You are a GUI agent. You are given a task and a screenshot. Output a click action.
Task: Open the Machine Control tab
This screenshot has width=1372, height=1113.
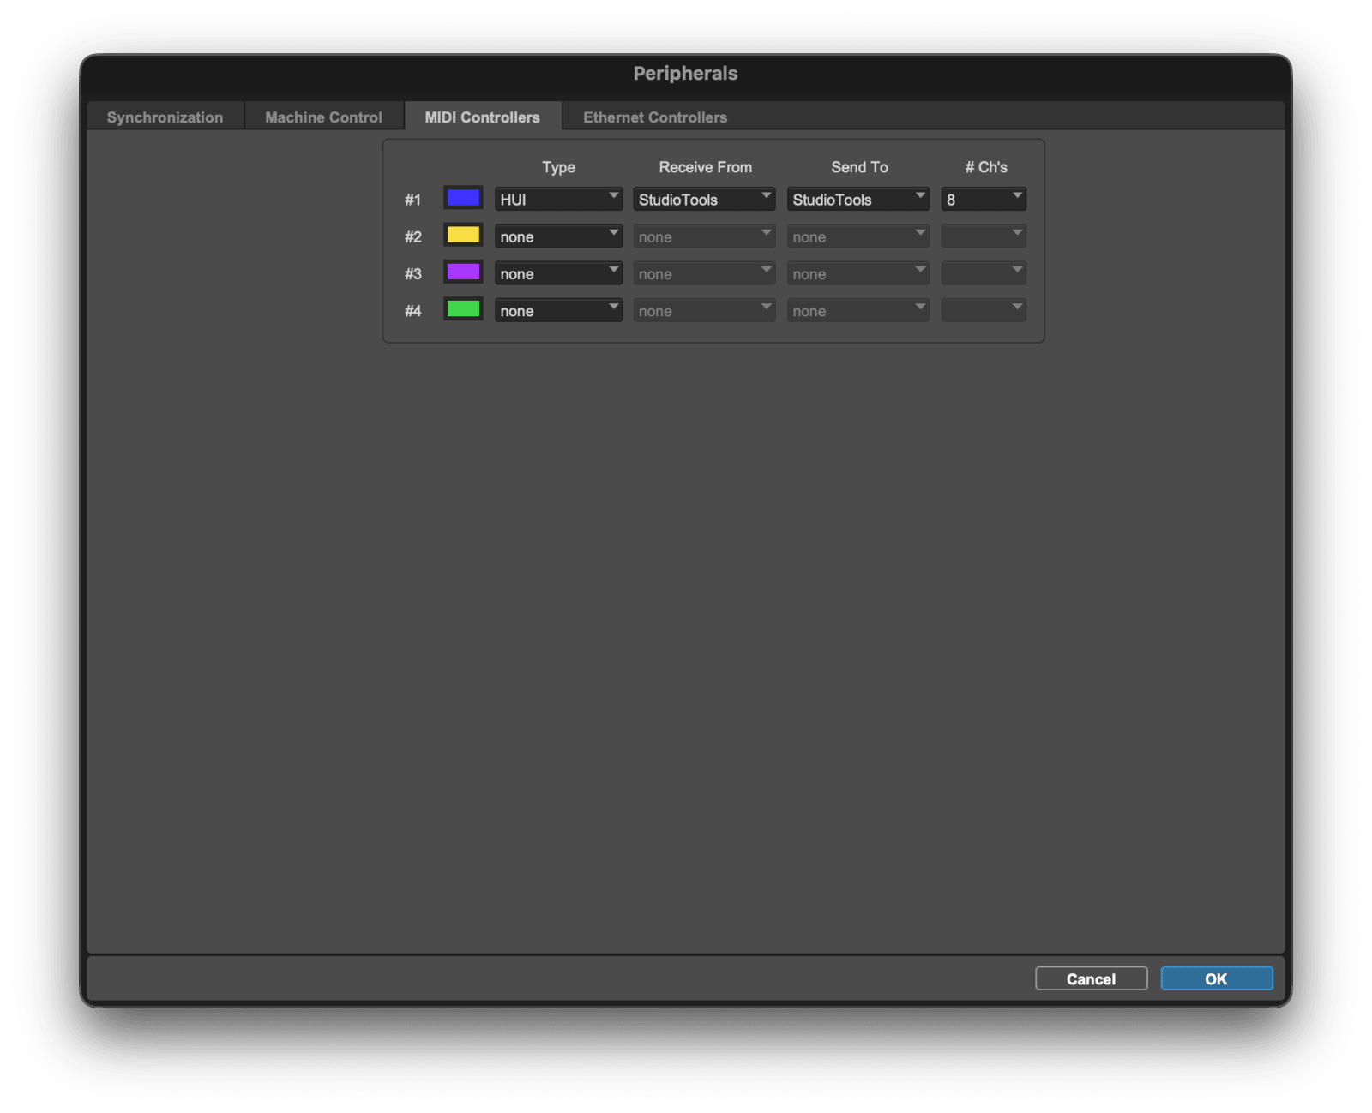coord(323,117)
